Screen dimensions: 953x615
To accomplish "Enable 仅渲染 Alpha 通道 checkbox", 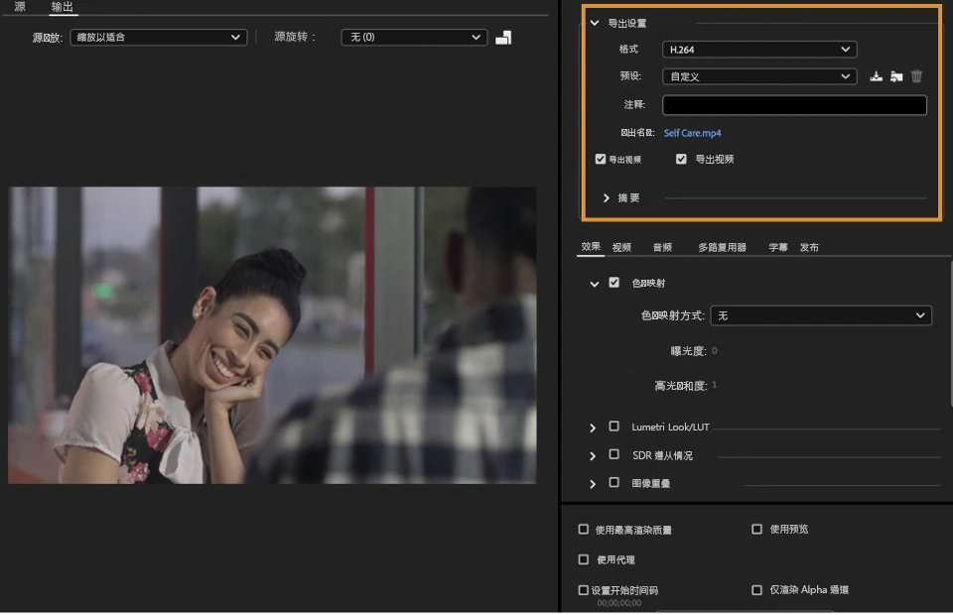I will [756, 590].
